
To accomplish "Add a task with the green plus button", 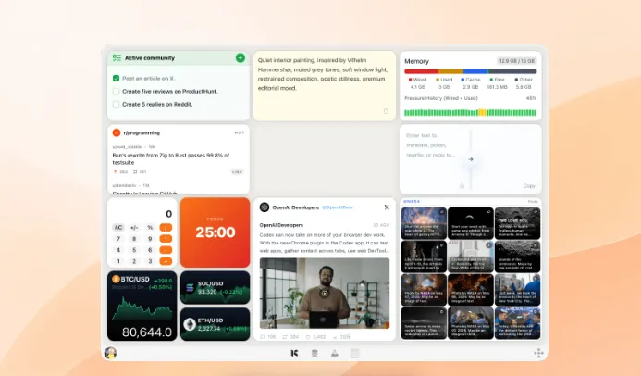I will (240, 58).
